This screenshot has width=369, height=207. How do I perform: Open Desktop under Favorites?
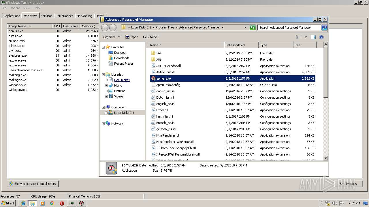point(120,53)
